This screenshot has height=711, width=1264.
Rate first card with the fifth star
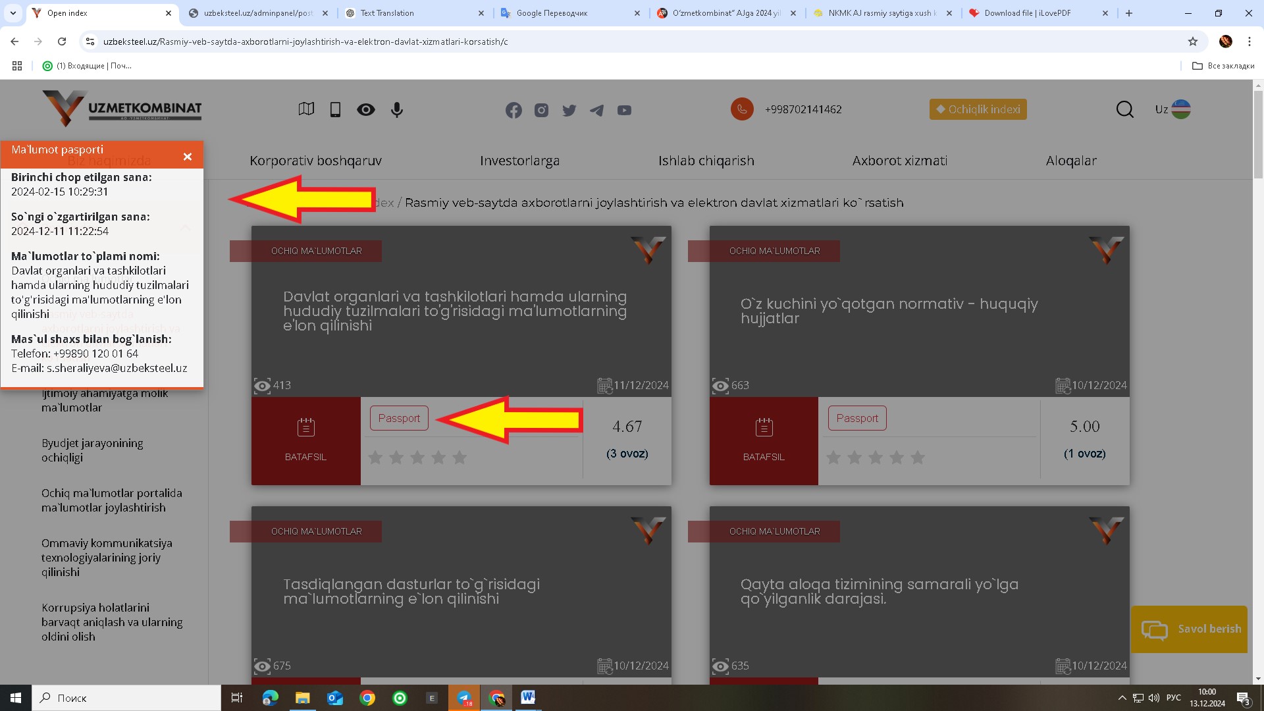(460, 457)
